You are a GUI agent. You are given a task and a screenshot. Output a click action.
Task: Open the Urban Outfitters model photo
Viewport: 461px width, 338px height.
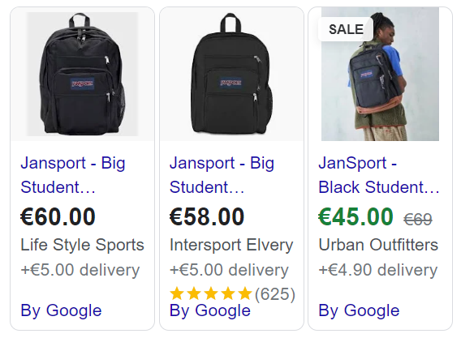point(380,74)
